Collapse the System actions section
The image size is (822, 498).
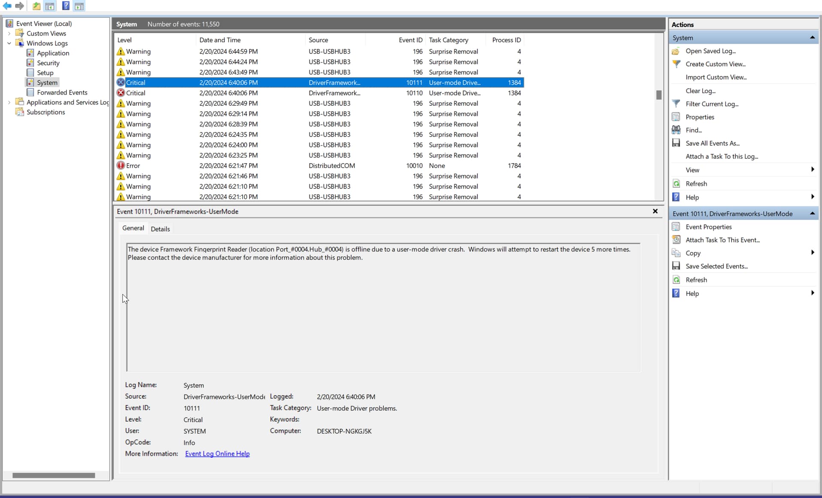pyautogui.click(x=812, y=38)
